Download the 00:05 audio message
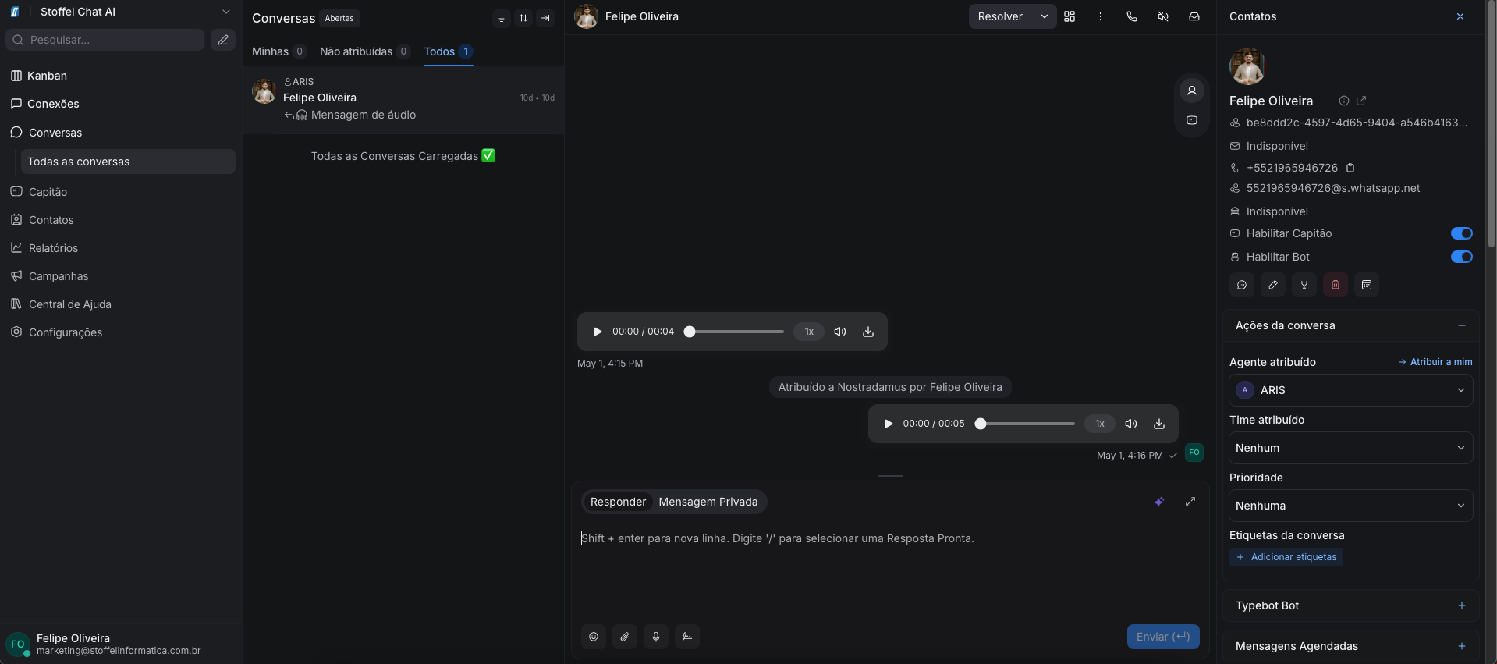Screen dimensions: 1497x664 (x=1159, y=424)
